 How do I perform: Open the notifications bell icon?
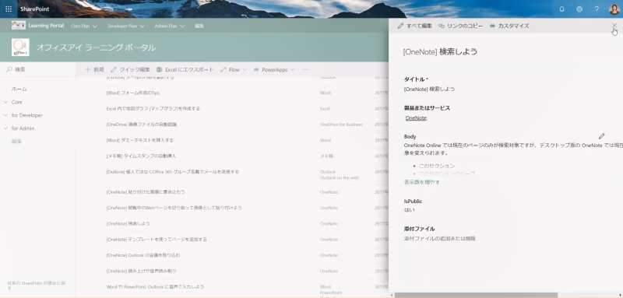[x=561, y=9]
